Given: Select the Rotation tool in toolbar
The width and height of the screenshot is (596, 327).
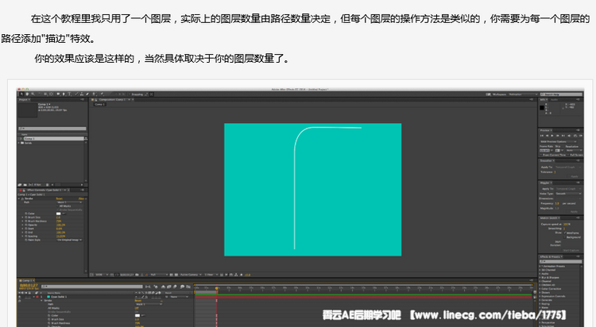Looking at the screenshot, I should click(40, 94).
